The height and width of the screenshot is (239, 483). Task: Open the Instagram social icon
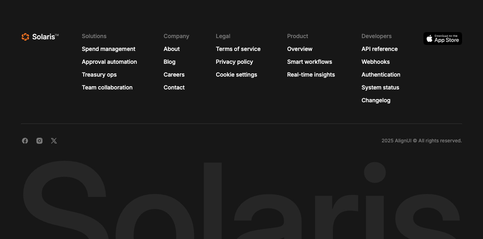click(x=39, y=141)
